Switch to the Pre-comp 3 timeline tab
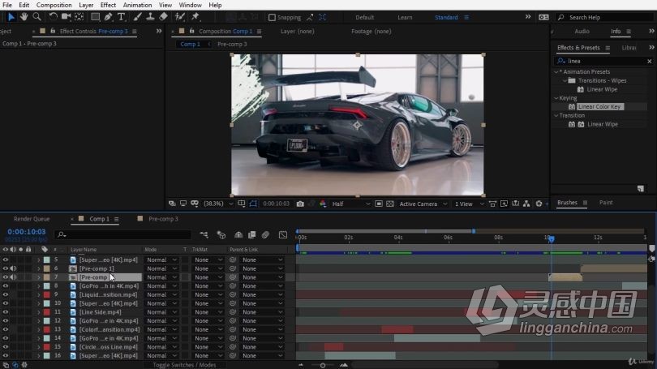 [x=163, y=219]
